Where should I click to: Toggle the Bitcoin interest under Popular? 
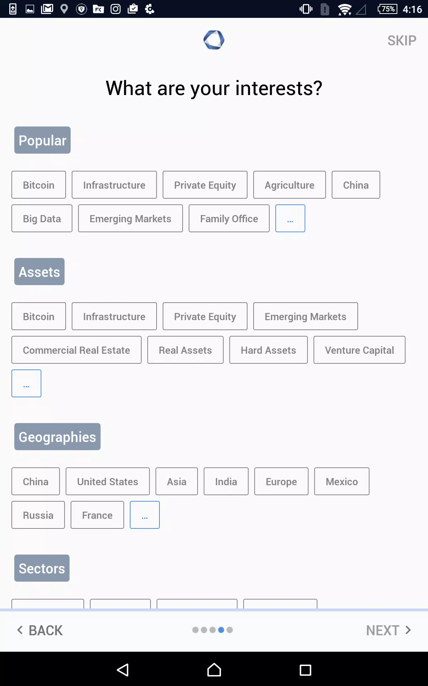pos(39,185)
